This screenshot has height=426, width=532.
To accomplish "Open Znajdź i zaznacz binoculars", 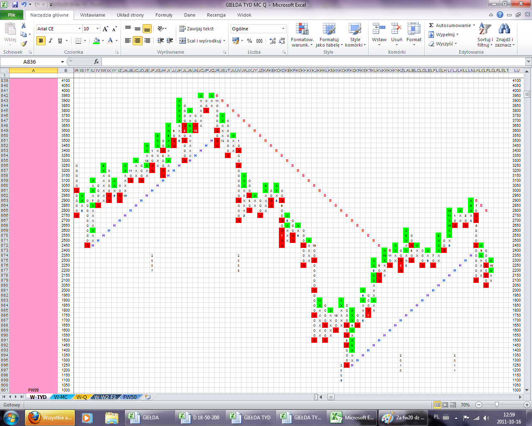I will tap(505, 35).
